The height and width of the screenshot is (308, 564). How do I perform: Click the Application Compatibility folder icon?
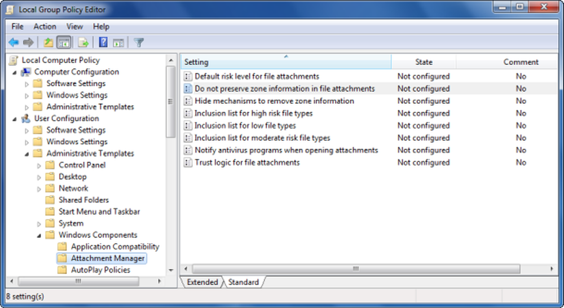pos(62,247)
